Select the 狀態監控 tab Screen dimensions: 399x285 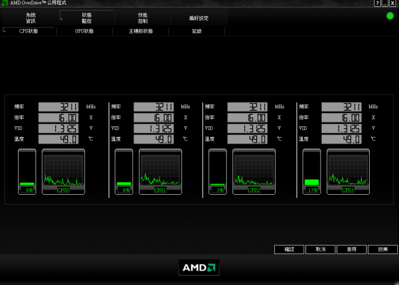(x=87, y=18)
